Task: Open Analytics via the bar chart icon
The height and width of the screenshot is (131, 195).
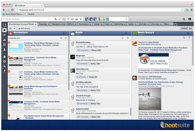Action: pyautogui.click(x=4, y=40)
